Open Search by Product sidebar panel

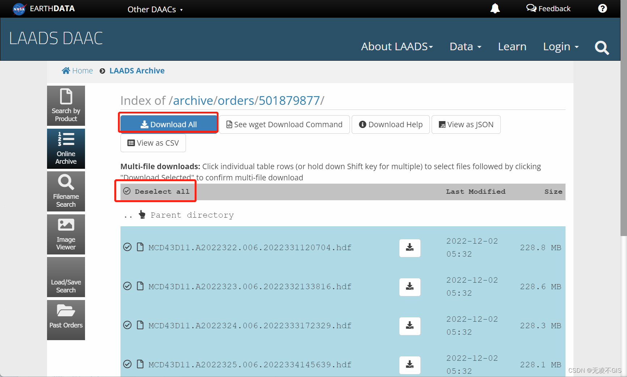click(x=66, y=106)
